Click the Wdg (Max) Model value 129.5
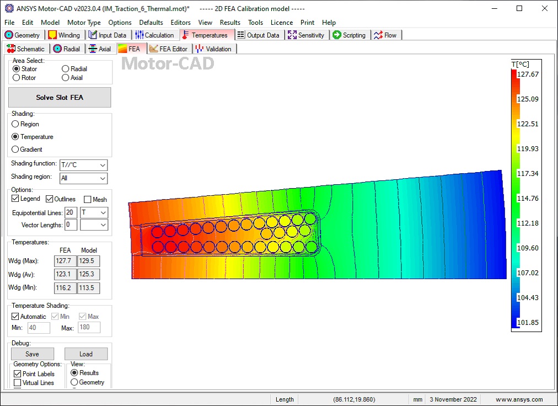Viewport: 558px width, 406px height. click(88, 261)
